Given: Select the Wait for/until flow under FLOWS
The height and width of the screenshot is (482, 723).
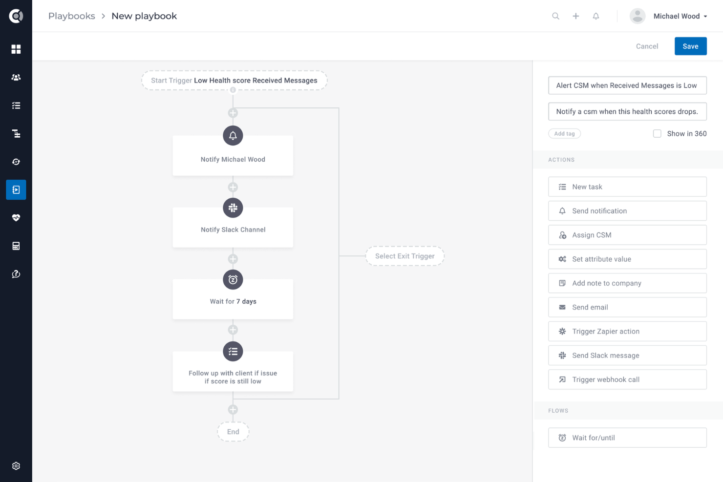Looking at the screenshot, I should point(627,438).
